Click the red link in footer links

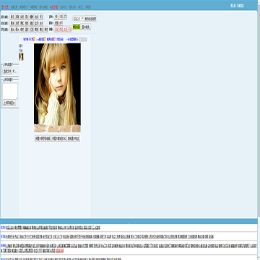click(x=60, y=251)
